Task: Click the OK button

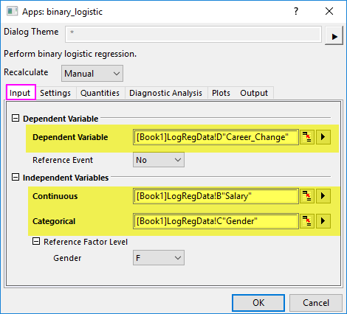Action: (258, 303)
